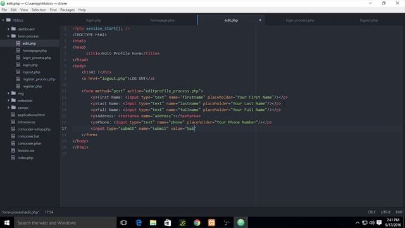Select edit.php in the tree view
Image resolution: width=405 pixels, height=228 pixels.
tap(29, 44)
